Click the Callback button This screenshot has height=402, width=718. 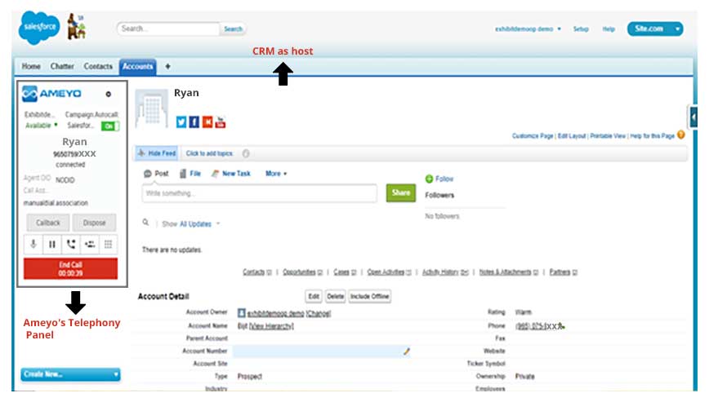click(47, 222)
